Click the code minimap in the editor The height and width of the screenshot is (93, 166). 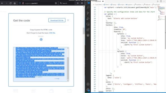(161, 13)
